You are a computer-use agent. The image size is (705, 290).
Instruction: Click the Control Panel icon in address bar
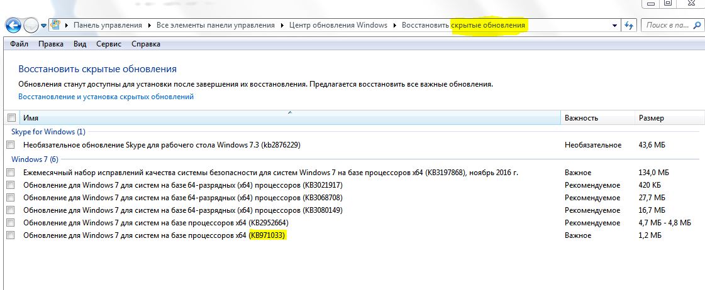[x=56, y=25]
